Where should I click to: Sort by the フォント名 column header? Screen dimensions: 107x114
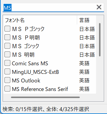tap(40, 20)
